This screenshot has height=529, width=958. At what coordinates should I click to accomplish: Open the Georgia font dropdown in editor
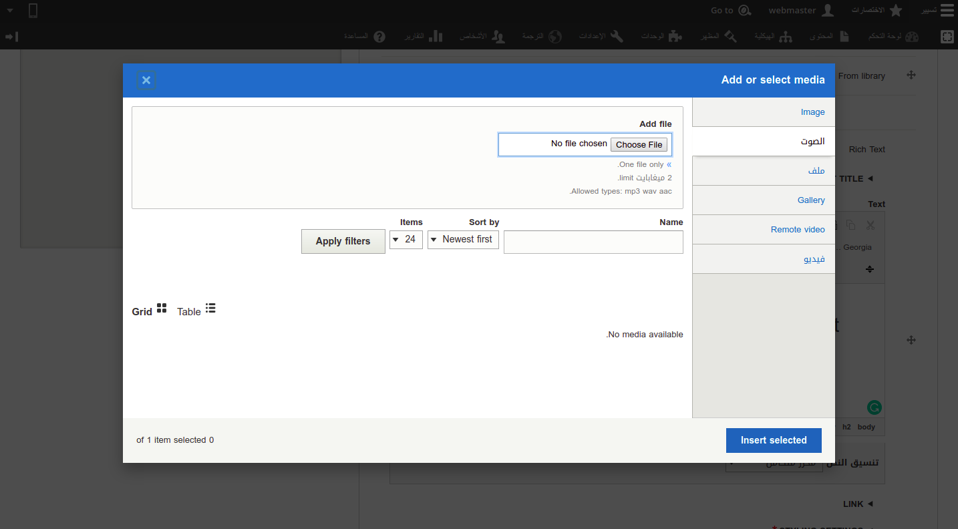coord(854,247)
